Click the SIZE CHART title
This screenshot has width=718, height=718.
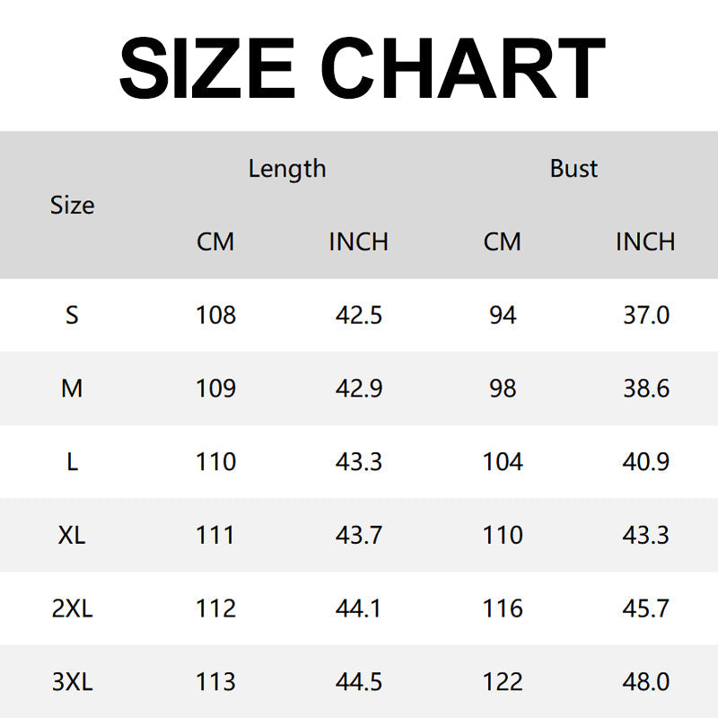362,68
